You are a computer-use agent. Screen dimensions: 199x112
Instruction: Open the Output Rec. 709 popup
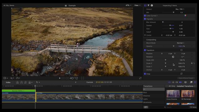[x=180, y=9]
